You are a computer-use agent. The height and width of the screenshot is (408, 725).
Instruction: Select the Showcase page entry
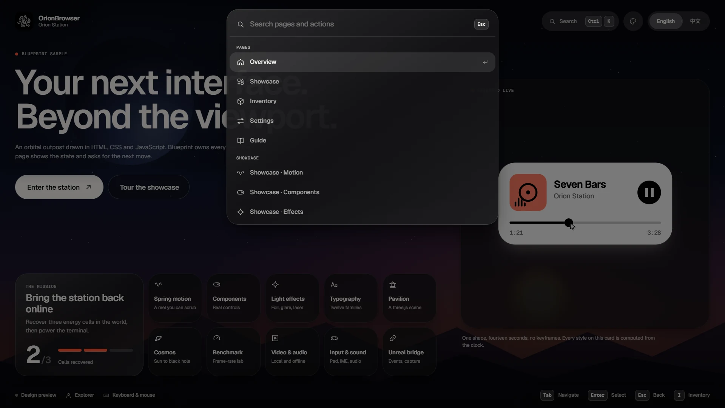[362, 82]
